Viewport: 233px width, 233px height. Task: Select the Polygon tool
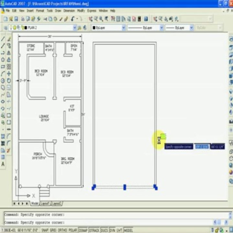[3, 60]
